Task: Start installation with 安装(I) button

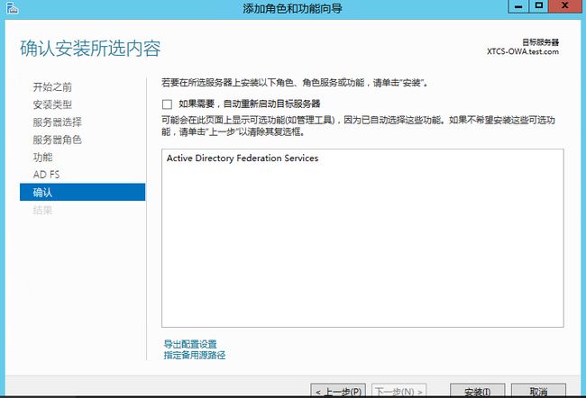Action: coord(477,392)
